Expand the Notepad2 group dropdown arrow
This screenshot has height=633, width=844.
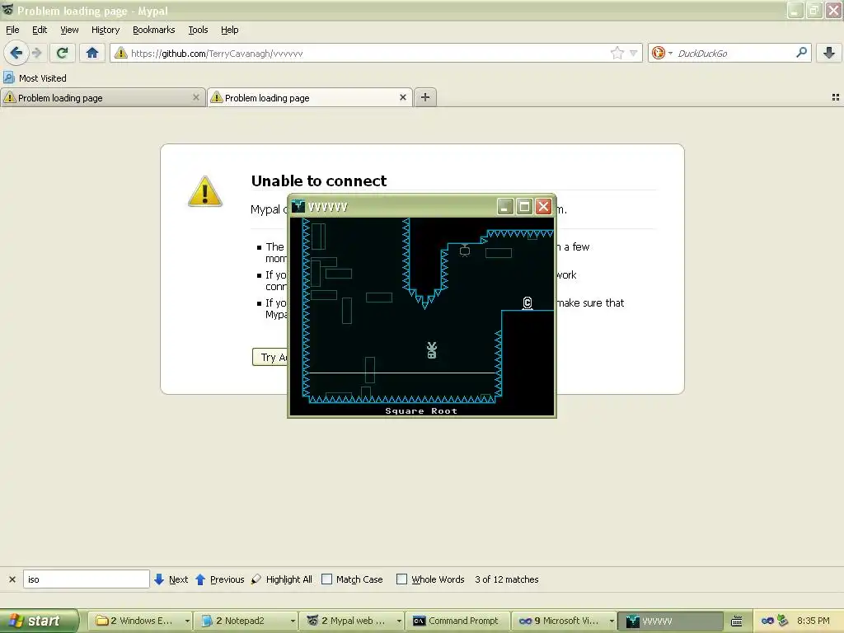pos(293,621)
